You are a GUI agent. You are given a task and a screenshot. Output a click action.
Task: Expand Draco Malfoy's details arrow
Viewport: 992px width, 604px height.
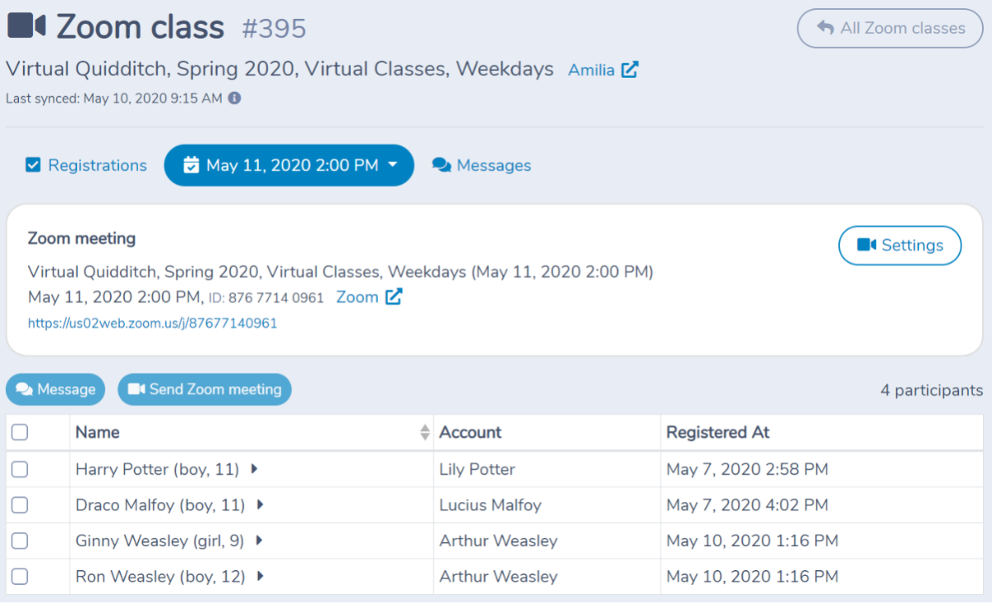pyautogui.click(x=260, y=505)
